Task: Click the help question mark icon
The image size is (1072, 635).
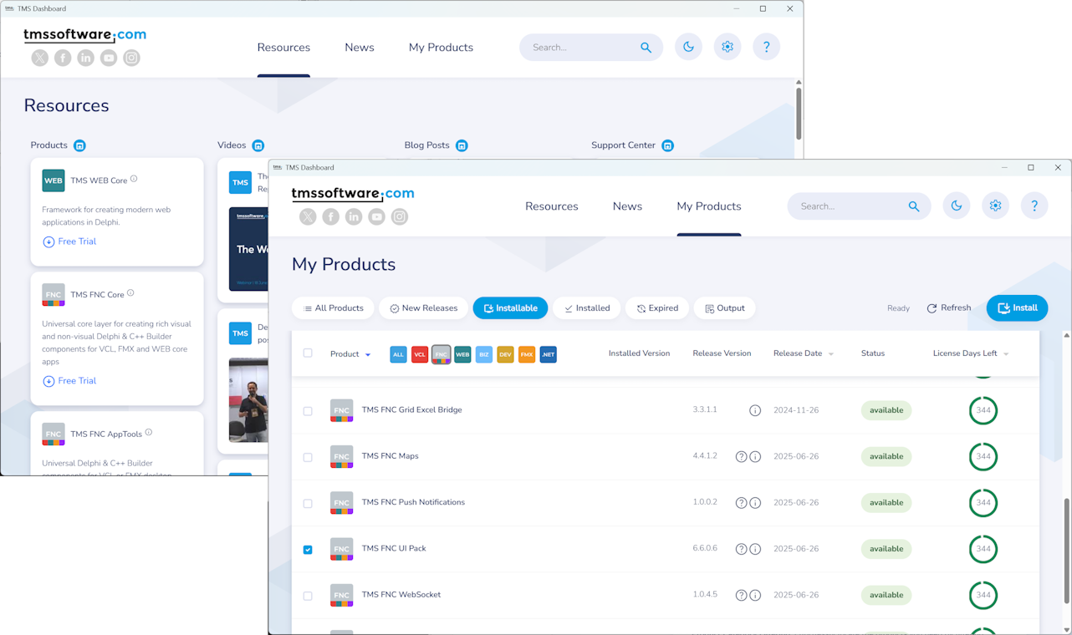Action: (x=1034, y=205)
